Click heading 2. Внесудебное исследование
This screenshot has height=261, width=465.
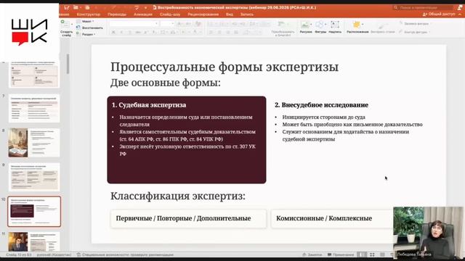[321, 105]
